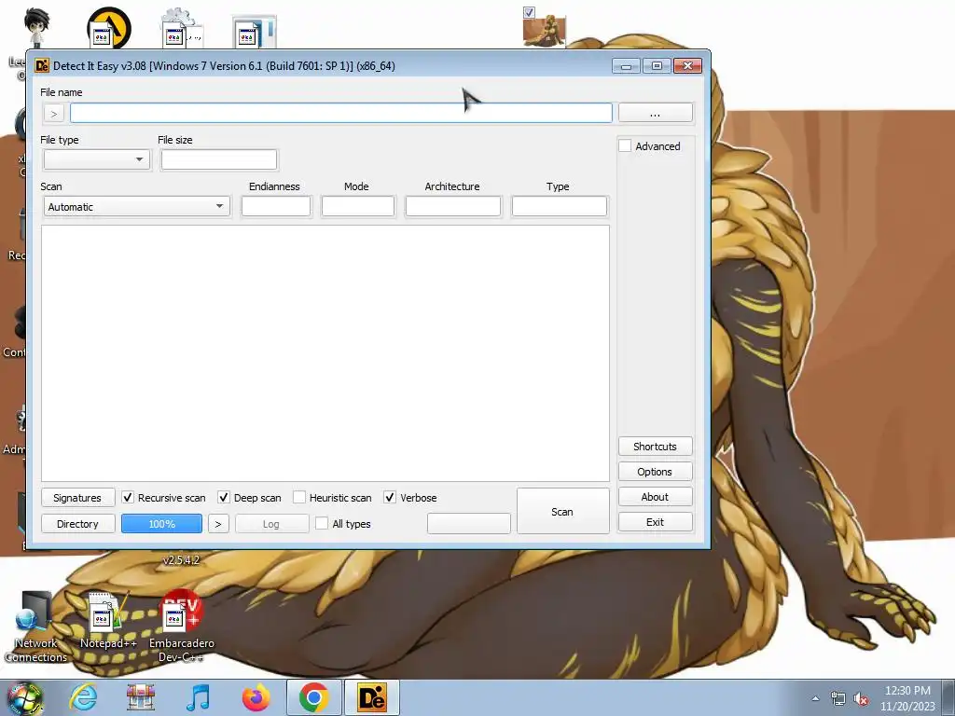Image resolution: width=955 pixels, height=716 pixels.
Task: Launch Google Chrome from the taskbar
Action: click(x=314, y=697)
